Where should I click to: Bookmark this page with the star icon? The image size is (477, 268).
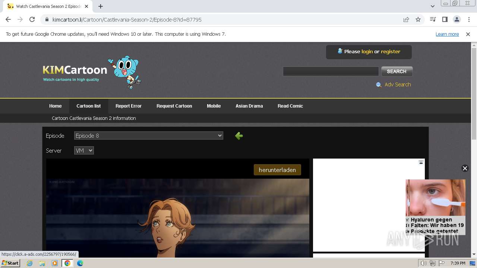(x=418, y=19)
